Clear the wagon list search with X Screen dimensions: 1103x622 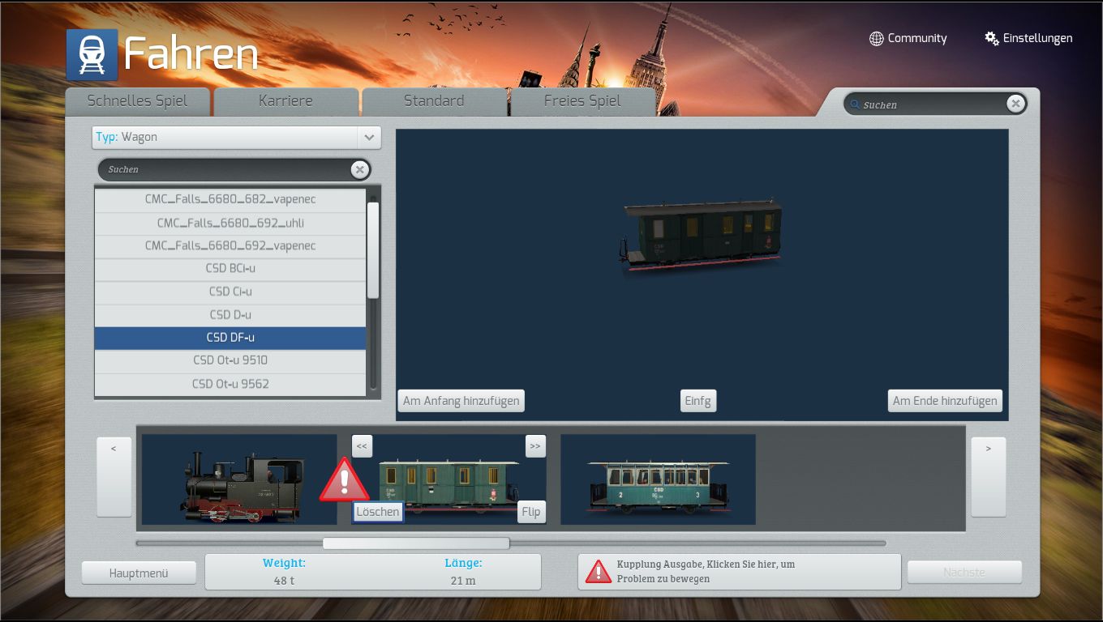359,169
